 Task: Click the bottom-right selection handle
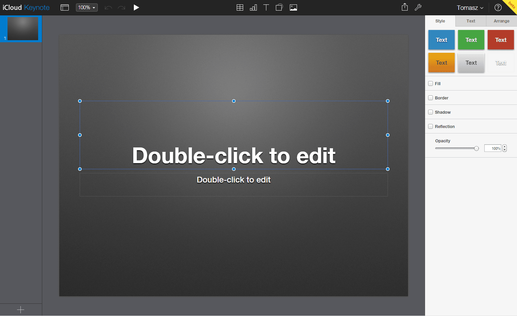pyautogui.click(x=388, y=169)
